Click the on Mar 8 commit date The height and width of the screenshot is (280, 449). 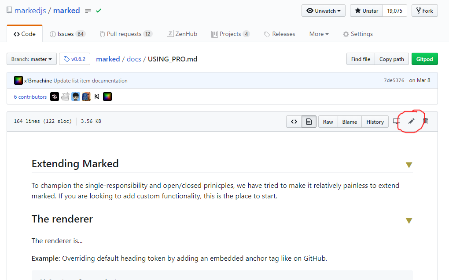[x=420, y=80]
